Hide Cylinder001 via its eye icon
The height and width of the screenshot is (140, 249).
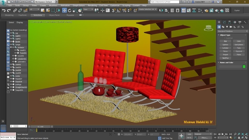pos(13,59)
